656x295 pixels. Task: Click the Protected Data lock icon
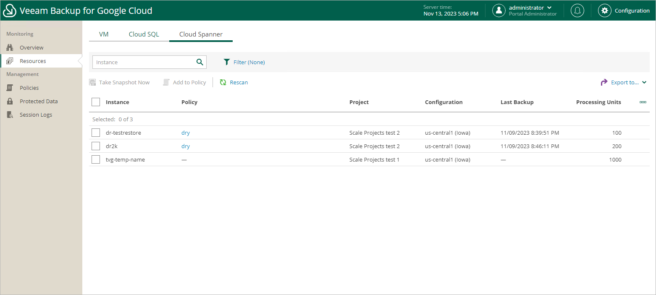[10, 101]
